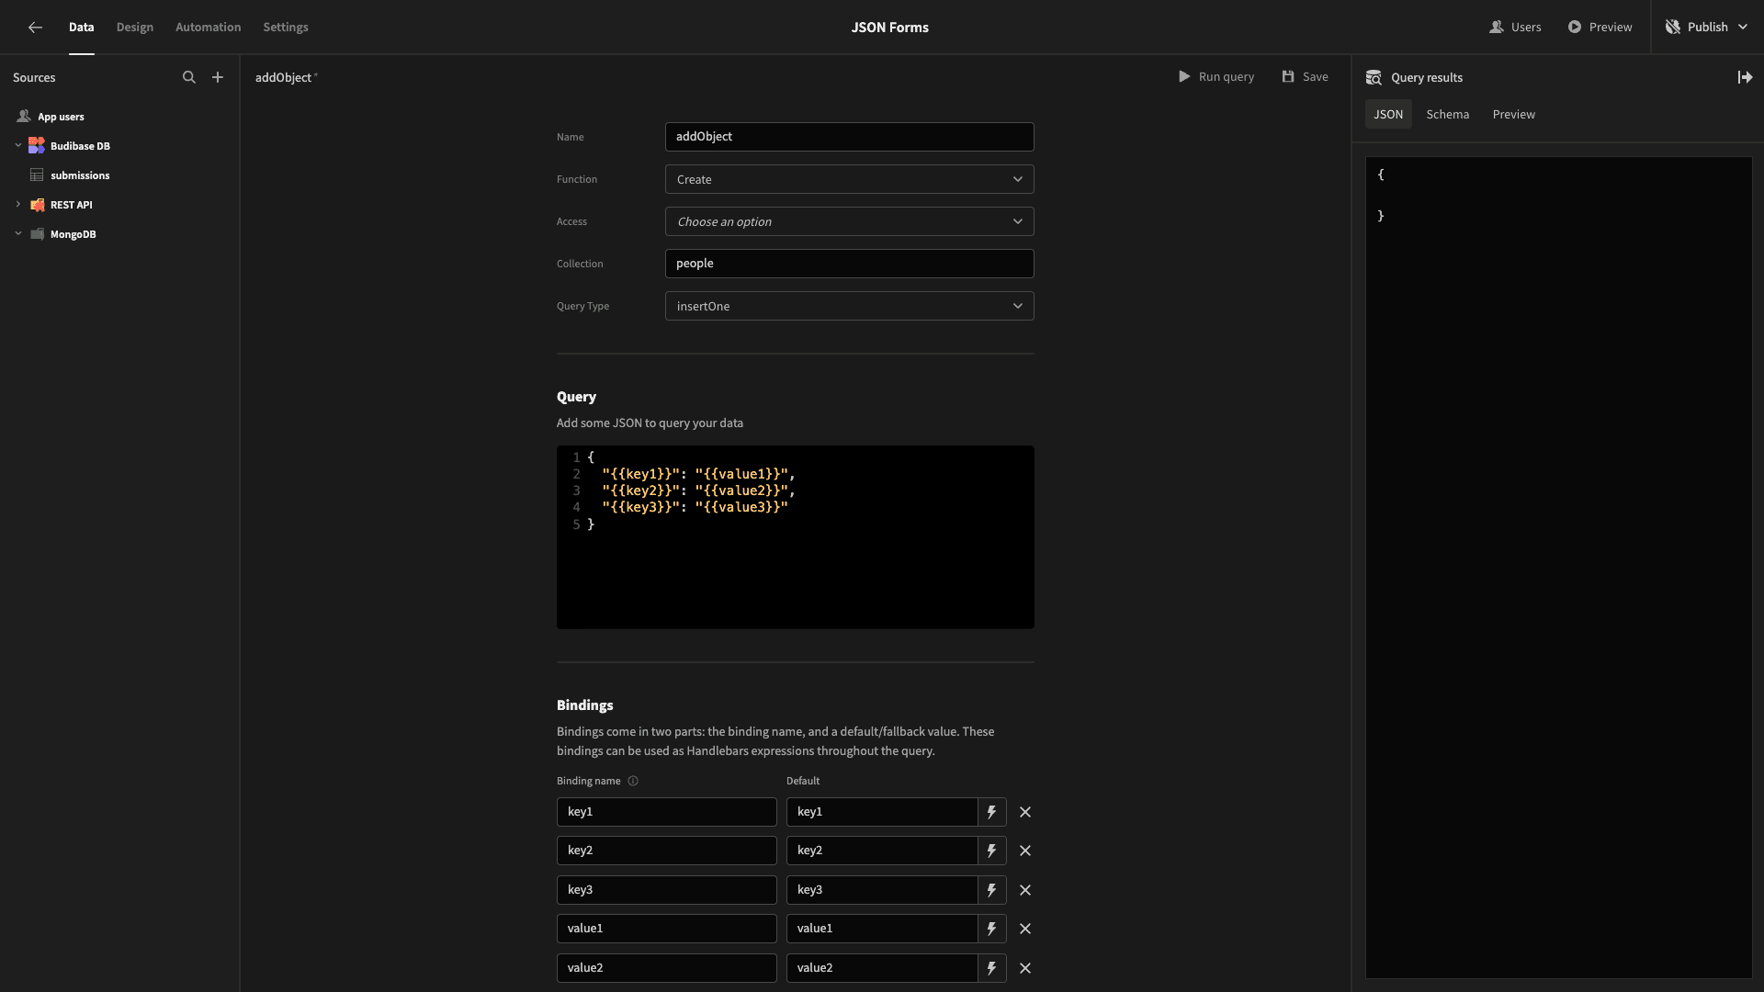Open the Query Type dropdown insertOne
Image resolution: width=1764 pixels, height=992 pixels.
tap(849, 306)
